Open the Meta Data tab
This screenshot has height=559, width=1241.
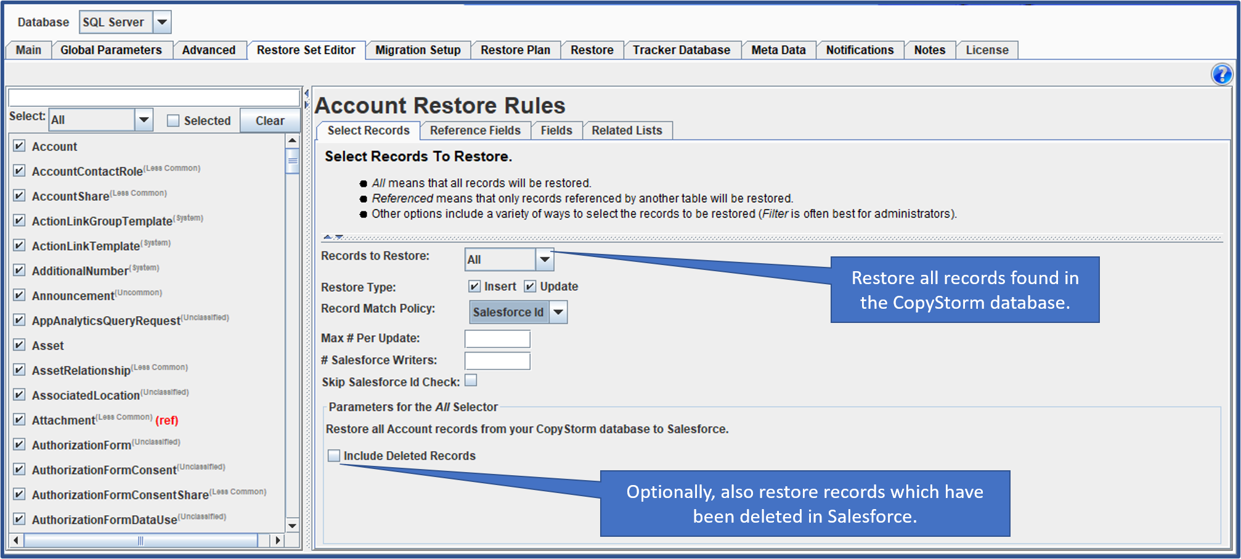779,50
